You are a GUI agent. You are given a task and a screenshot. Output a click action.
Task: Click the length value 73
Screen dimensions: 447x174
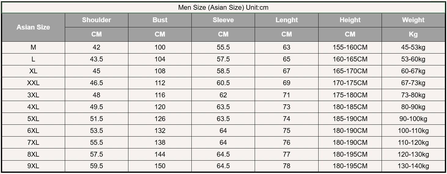[x=286, y=107]
